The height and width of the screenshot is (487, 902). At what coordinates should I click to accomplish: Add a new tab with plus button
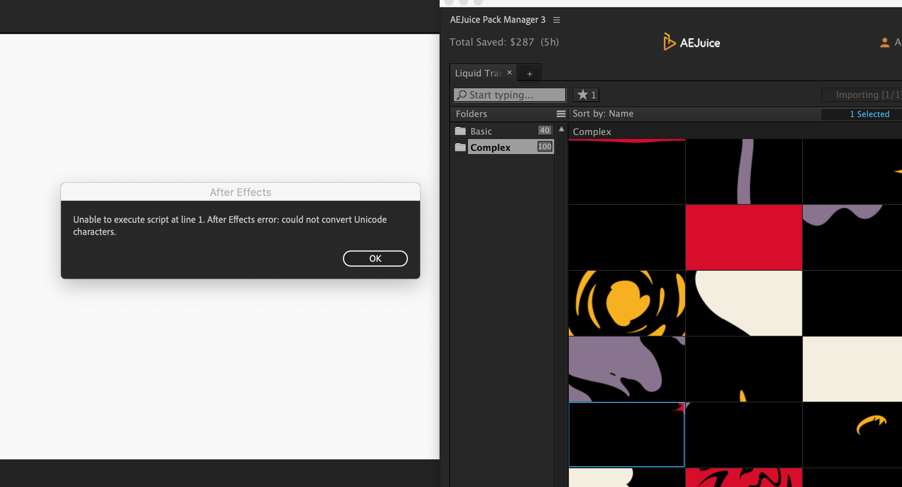point(529,74)
